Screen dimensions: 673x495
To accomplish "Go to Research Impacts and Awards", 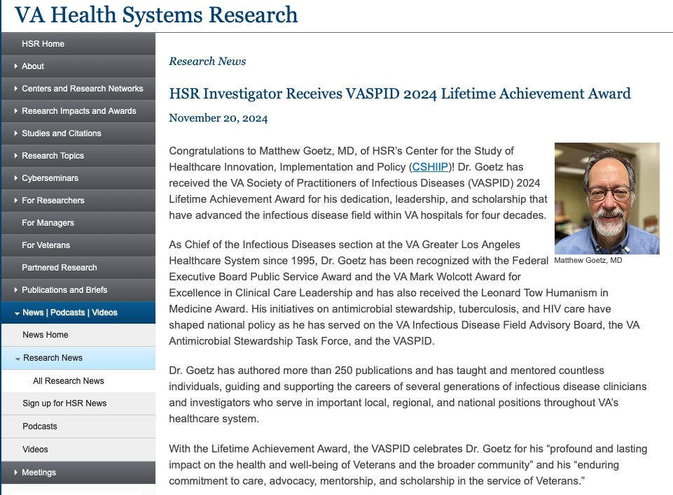I will (79, 110).
